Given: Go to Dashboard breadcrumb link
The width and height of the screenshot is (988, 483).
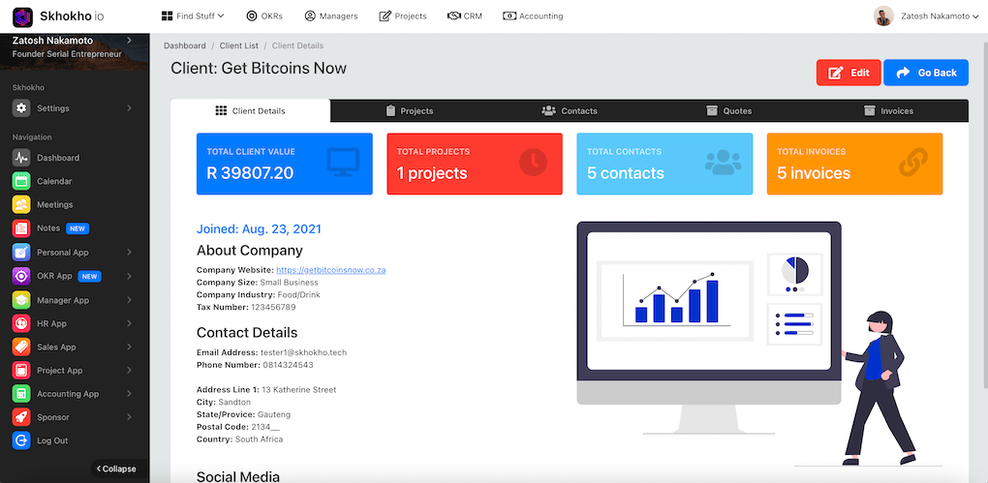Looking at the screenshot, I should tap(185, 45).
